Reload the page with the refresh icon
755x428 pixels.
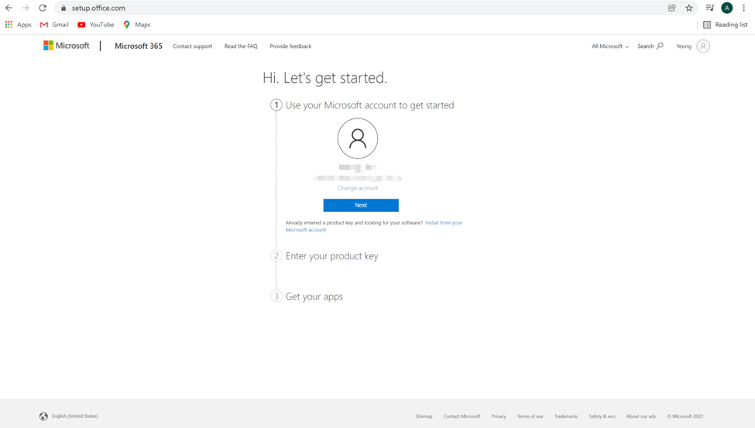(x=43, y=8)
